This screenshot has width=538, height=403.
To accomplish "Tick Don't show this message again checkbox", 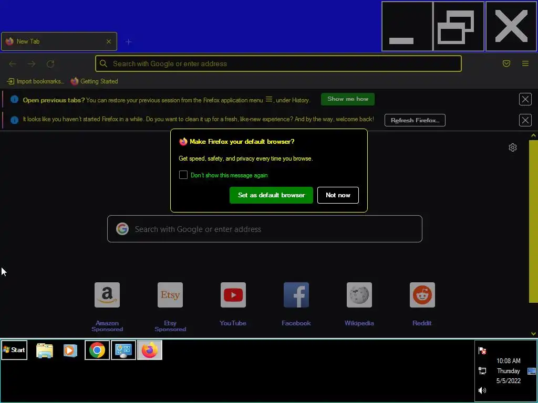I will click(x=183, y=175).
